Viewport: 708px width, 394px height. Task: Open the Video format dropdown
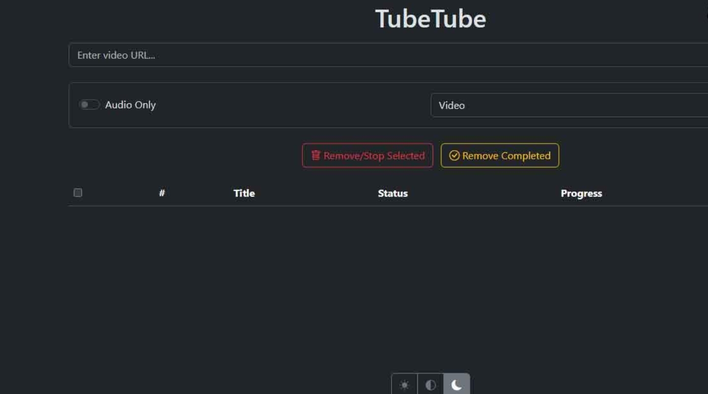pyautogui.click(x=569, y=105)
